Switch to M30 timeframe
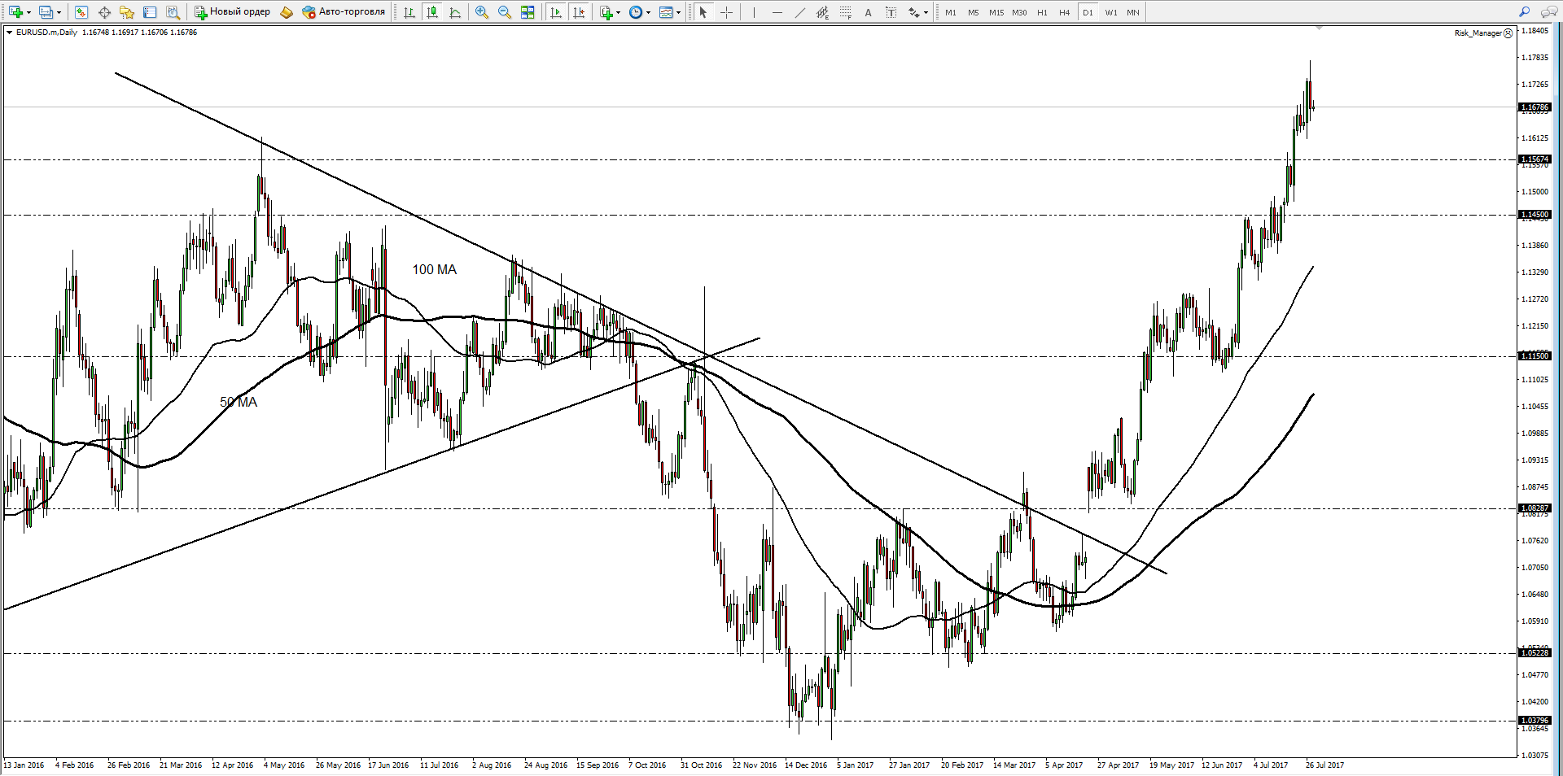 click(x=1019, y=12)
